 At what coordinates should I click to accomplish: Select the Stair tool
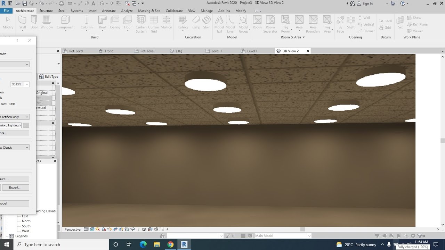207,23
